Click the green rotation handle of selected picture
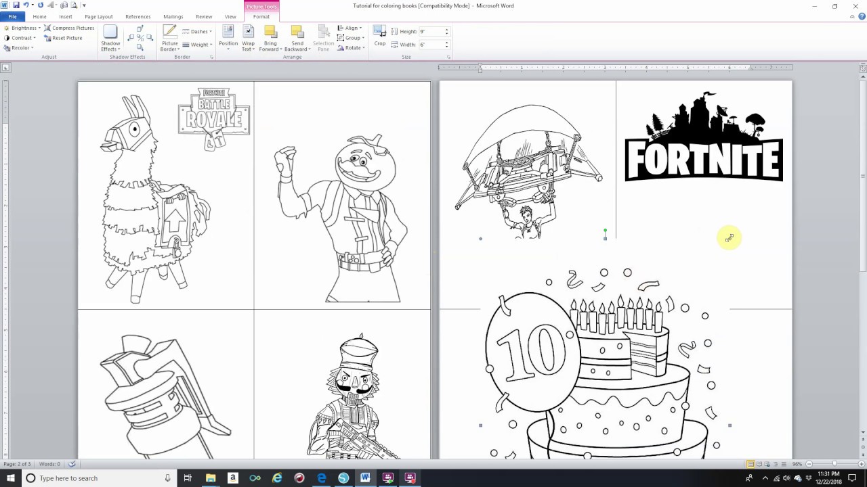Screen dimensions: 867x487 tap(606, 231)
